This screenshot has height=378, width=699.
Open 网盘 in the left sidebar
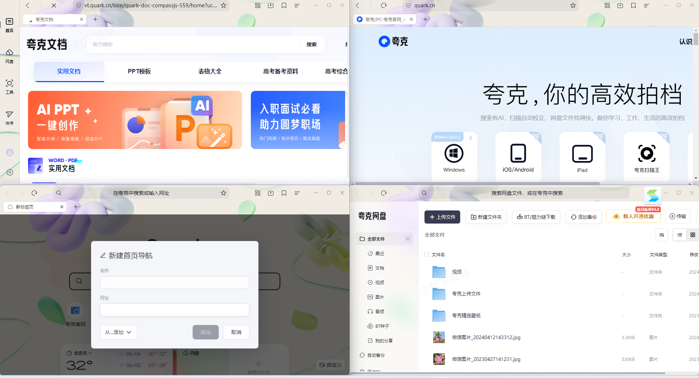(9, 56)
